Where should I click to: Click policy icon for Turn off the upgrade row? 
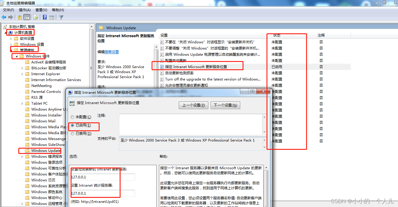[x=162, y=79]
